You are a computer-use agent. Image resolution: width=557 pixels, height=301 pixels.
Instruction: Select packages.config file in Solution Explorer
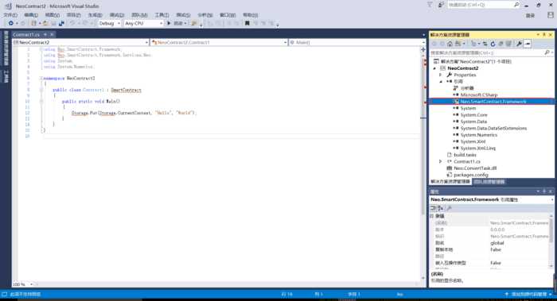click(471, 176)
